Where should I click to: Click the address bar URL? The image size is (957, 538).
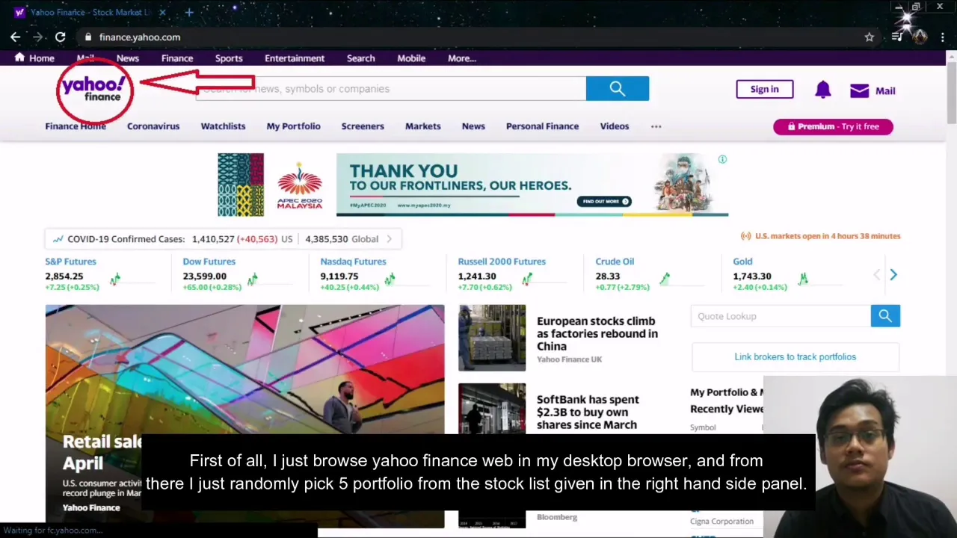140,37
